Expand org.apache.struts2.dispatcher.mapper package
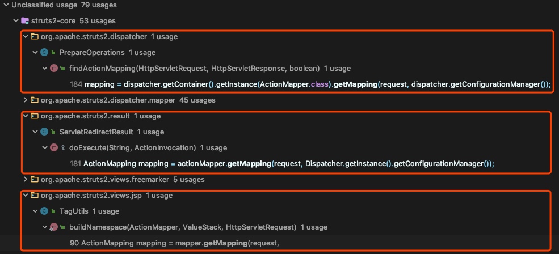 tap(26, 100)
